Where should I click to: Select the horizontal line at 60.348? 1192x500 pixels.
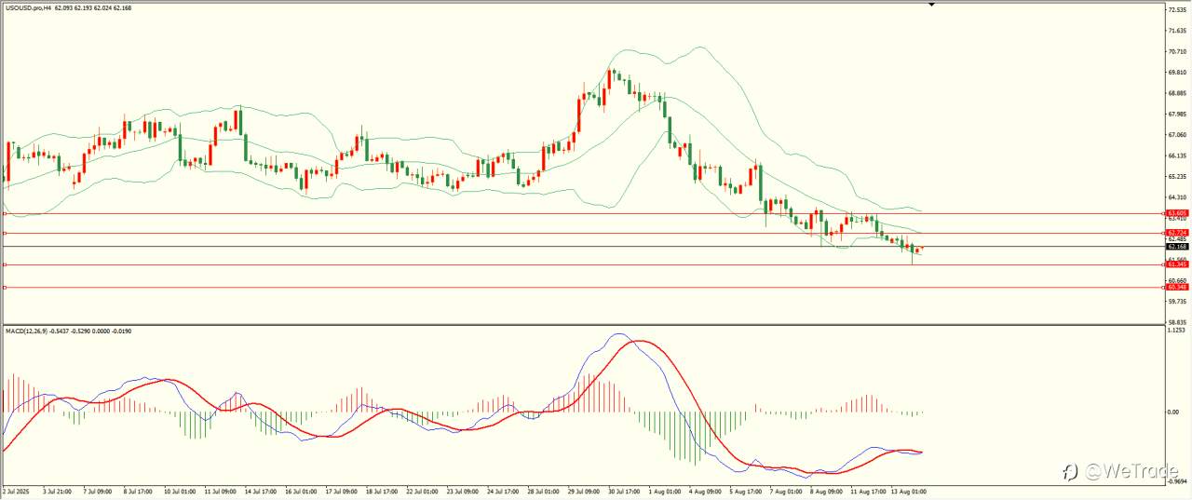point(583,287)
